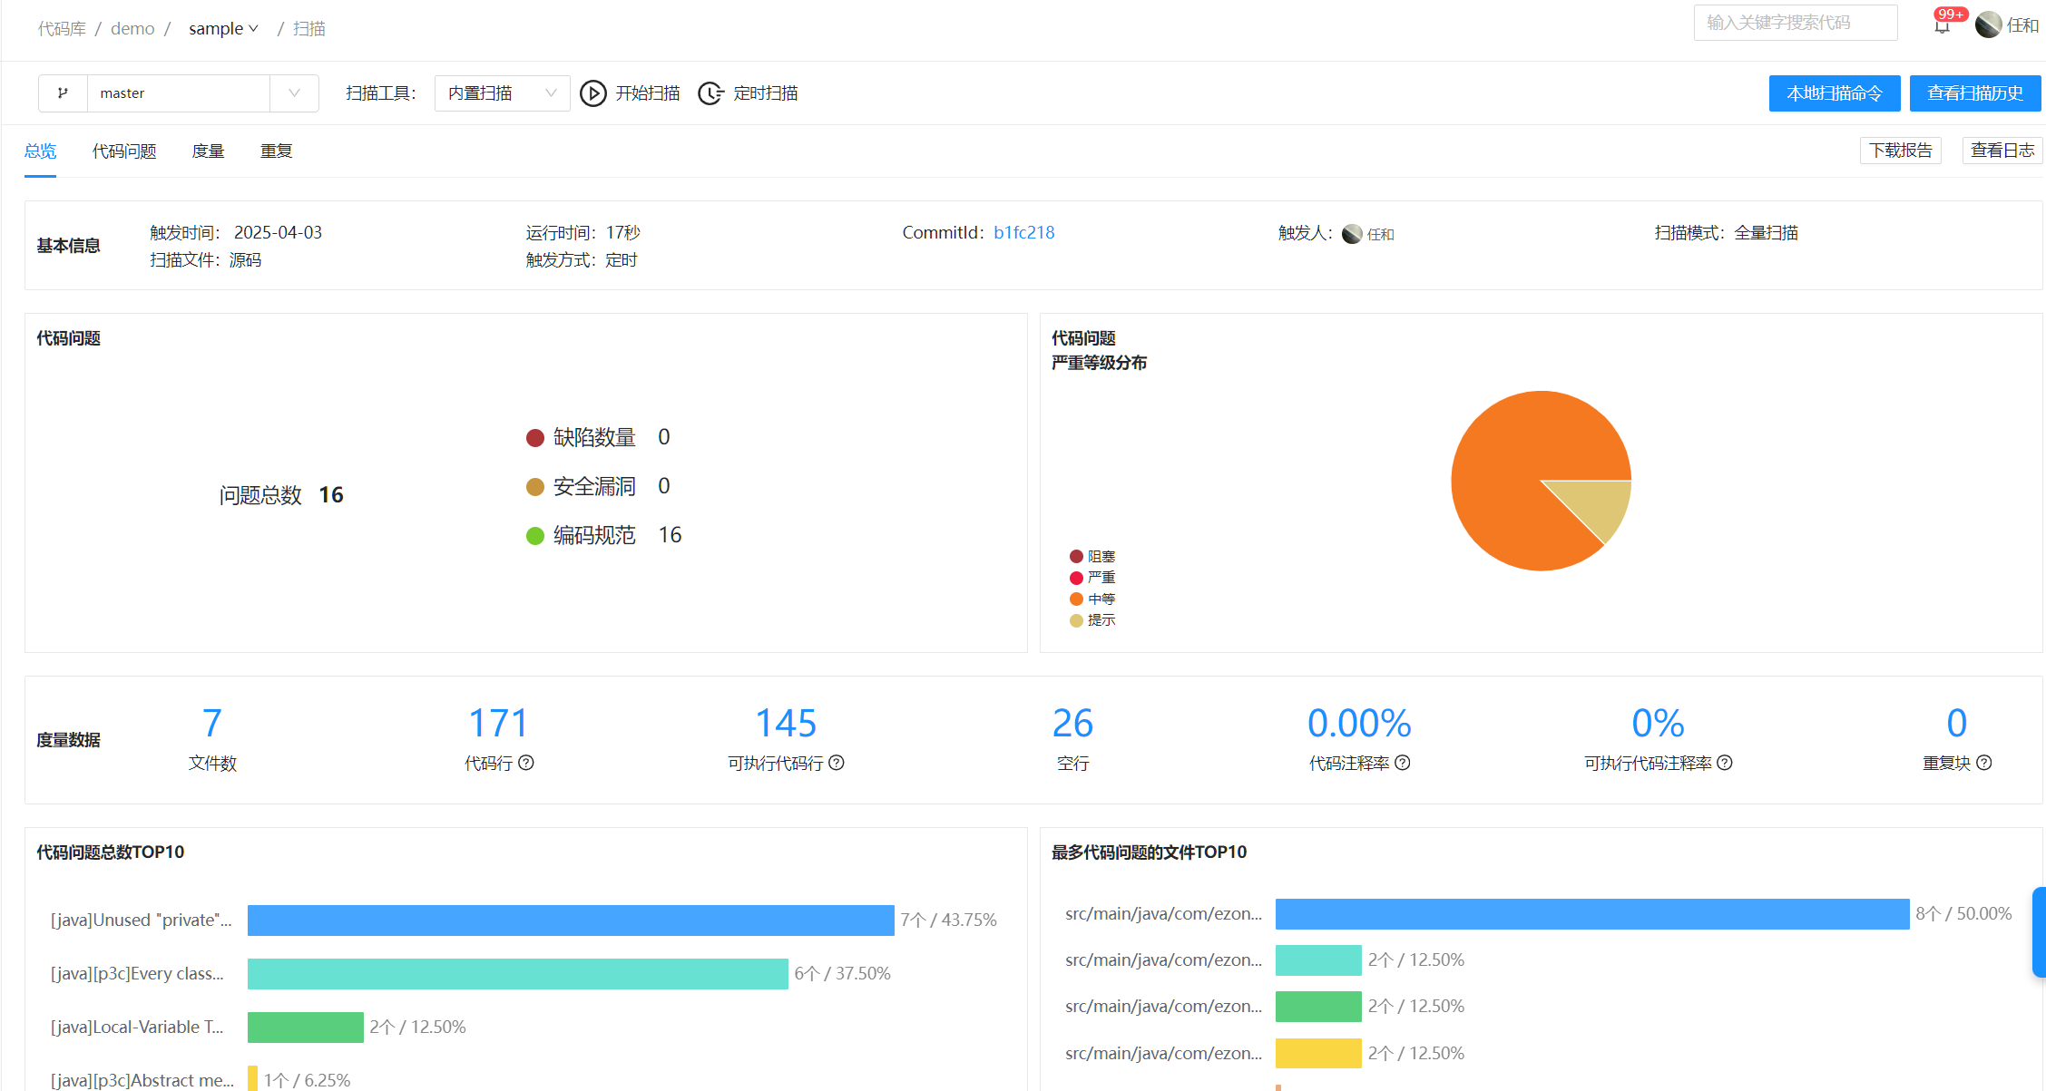Click the scheduled scan clock icon
The height and width of the screenshot is (1091, 2046).
[x=710, y=93]
